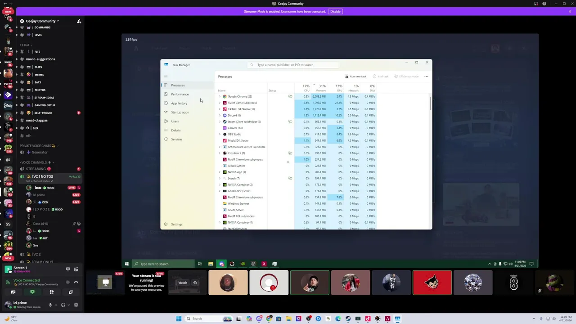
Task: Open the noise suppression waveform icon
Action: click(x=68, y=282)
